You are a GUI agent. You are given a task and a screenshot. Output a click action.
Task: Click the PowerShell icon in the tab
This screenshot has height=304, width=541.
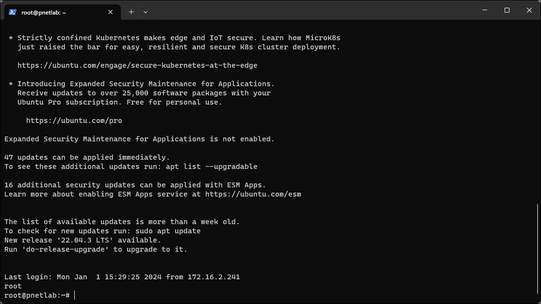[x=13, y=12]
